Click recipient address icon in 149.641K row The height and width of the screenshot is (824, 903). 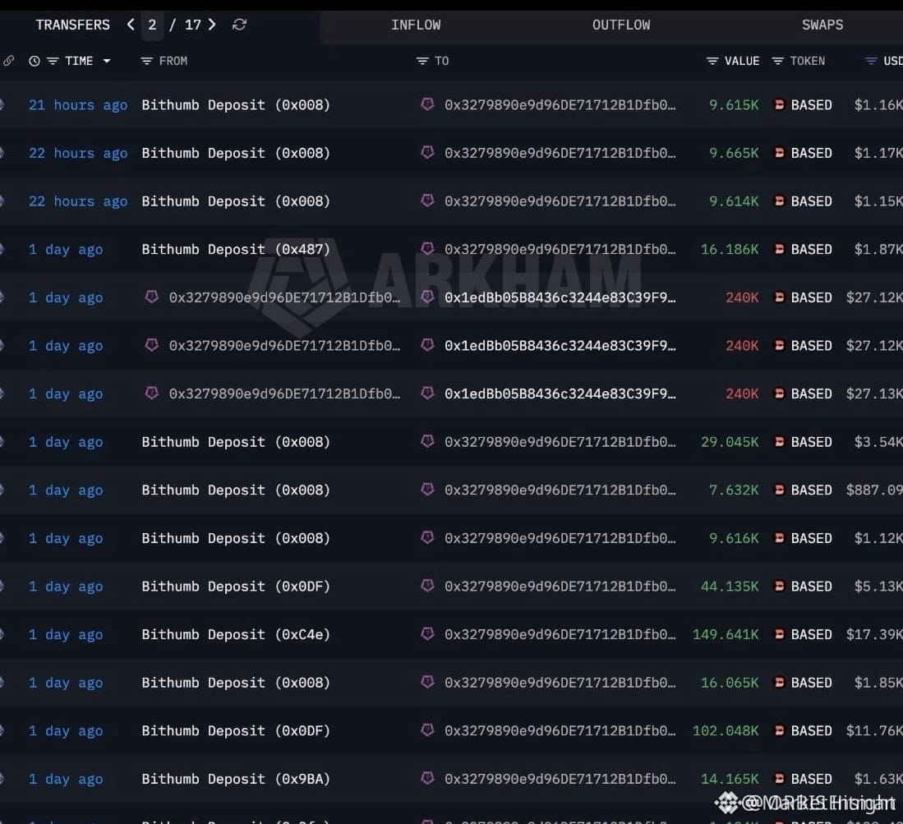(x=427, y=633)
